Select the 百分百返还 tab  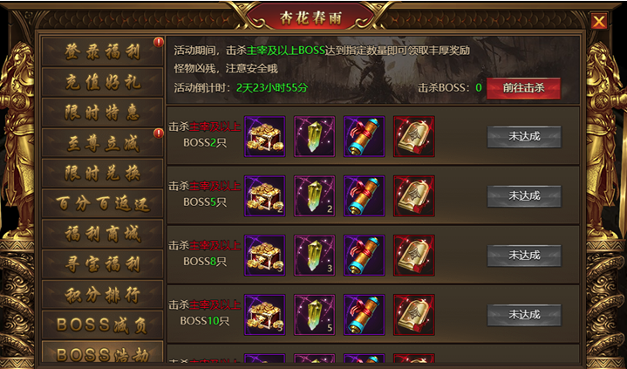click(x=102, y=204)
